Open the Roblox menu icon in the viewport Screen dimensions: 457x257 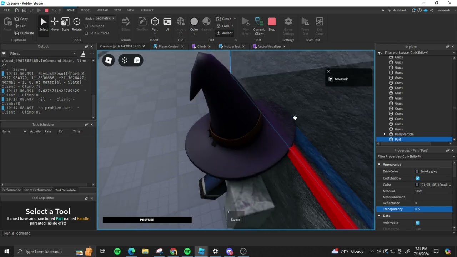coord(109,60)
